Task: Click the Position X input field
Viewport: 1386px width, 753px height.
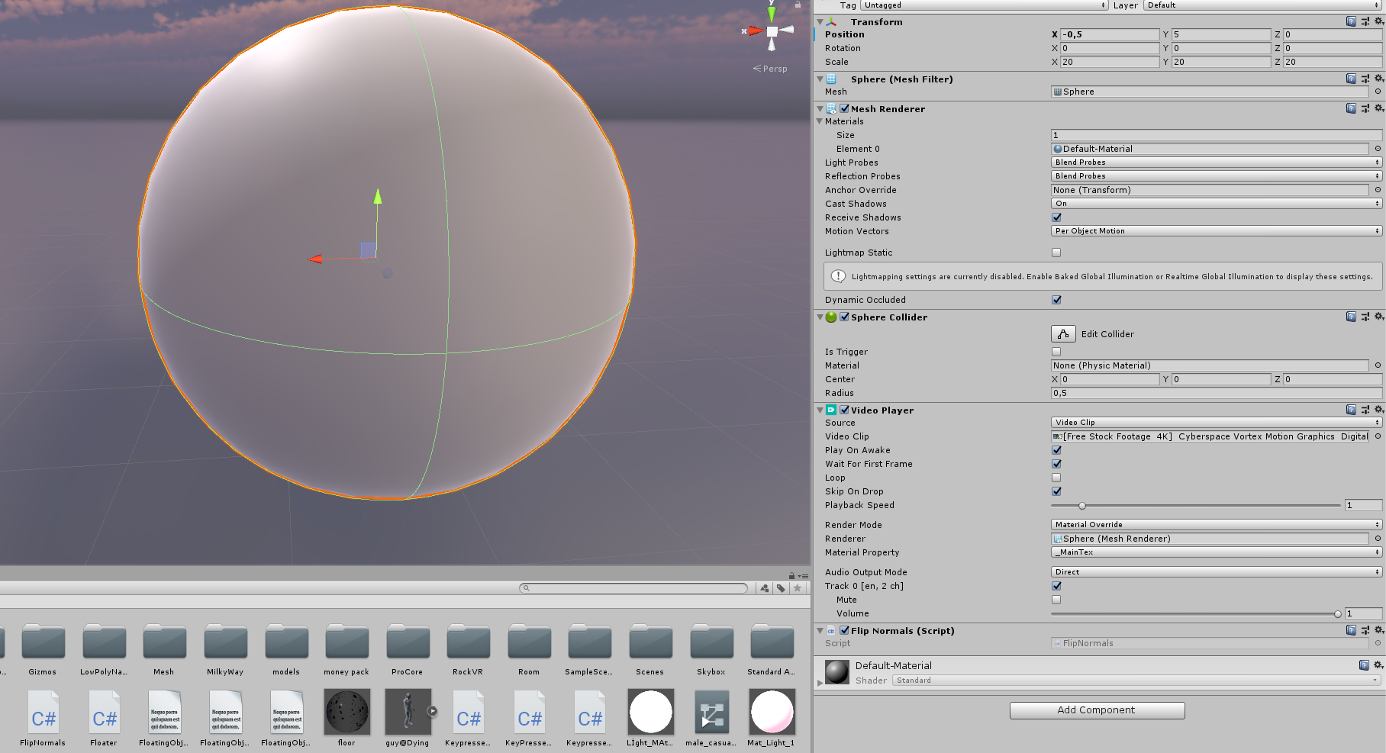Action: pyautogui.click(x=1110, y=34)
